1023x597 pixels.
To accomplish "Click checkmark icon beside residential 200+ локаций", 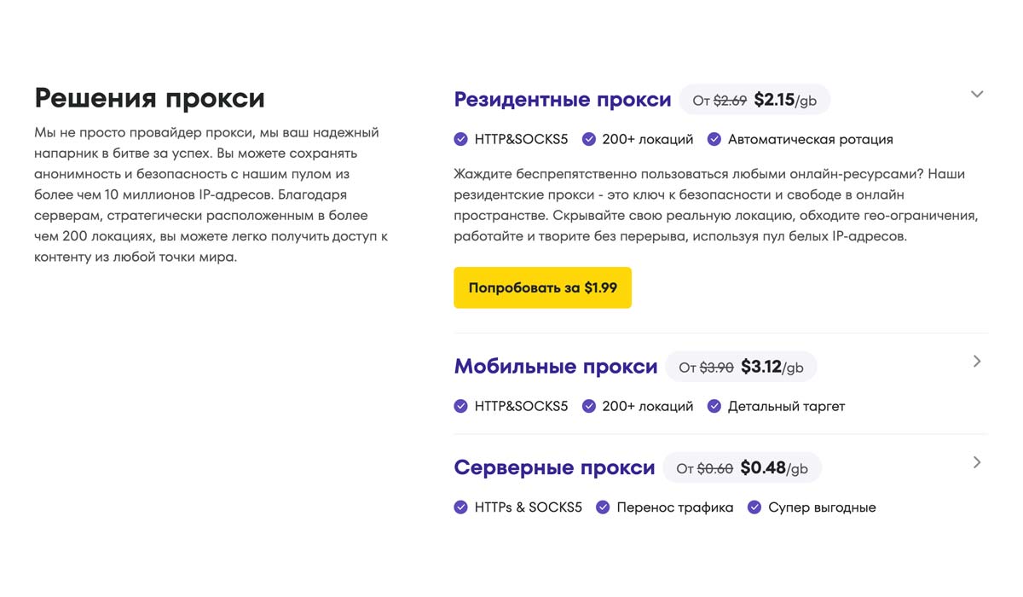I will point(588,139).
